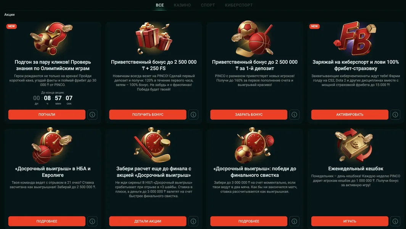This screenshot has width=406, height=229.
Task: Open info icon beside ДЕТАЛИ АКЦИИ button
Action: coord(193,221)
